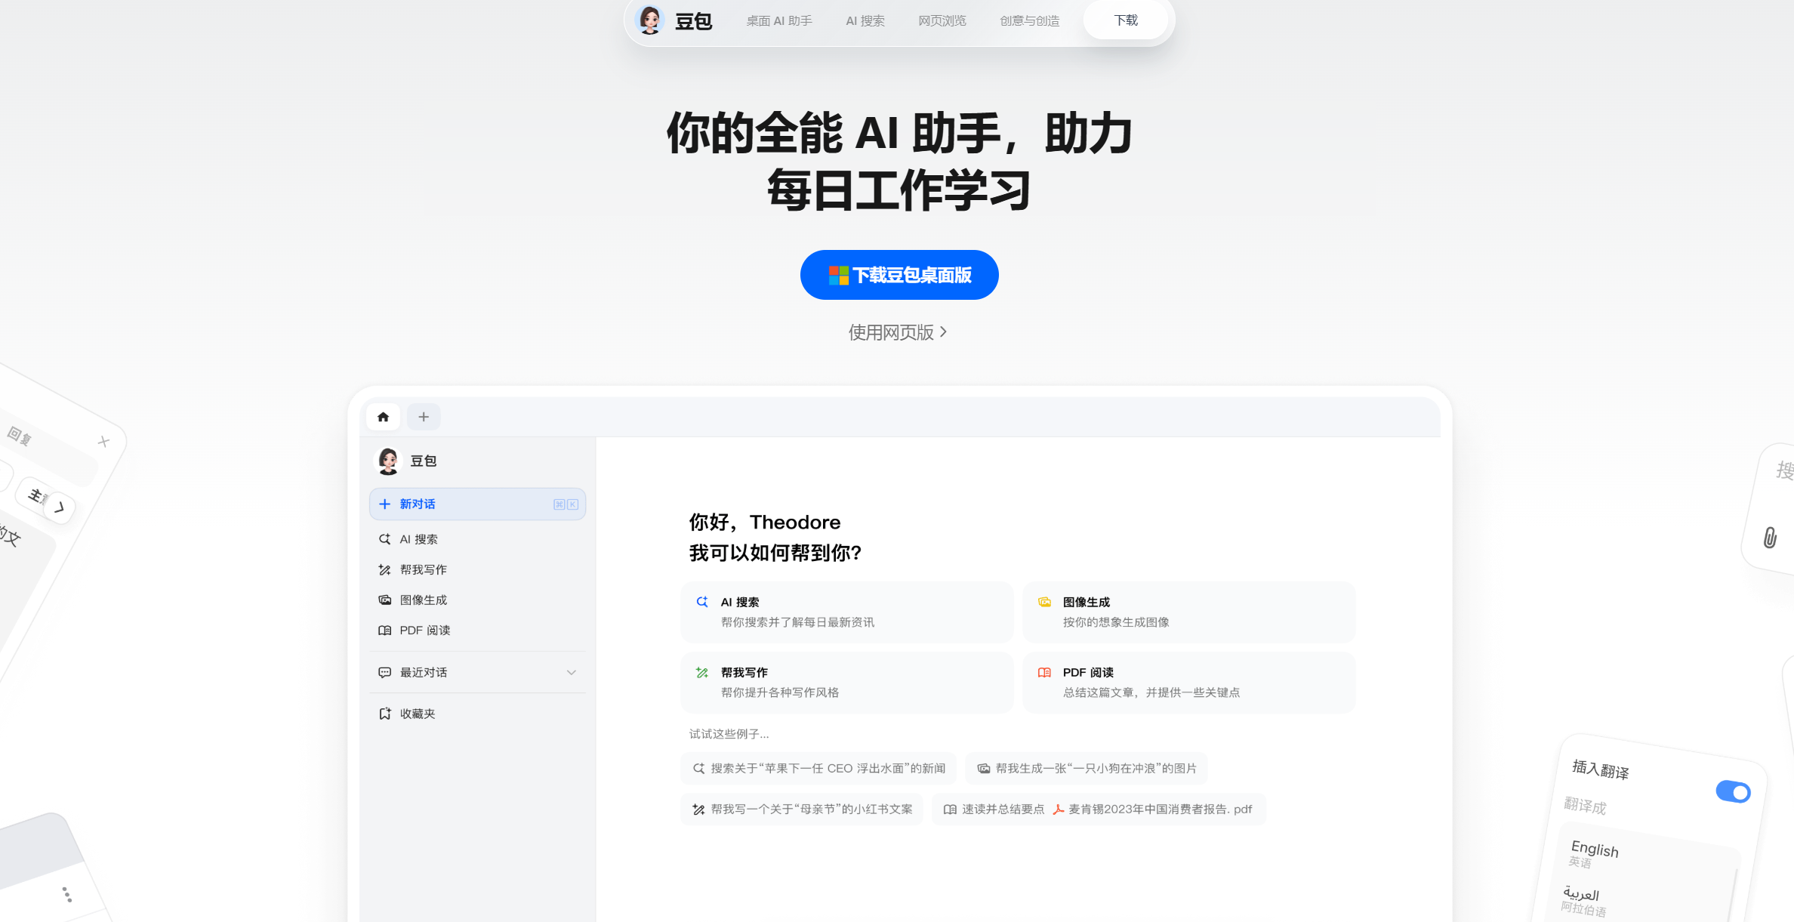Click the 帮我写作 sidebar pen icon
Image resolution: width=1794 pixels, height=922 pixels.
pos(384,569)
